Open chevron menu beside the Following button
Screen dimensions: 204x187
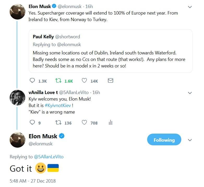[x=190, y=140]
